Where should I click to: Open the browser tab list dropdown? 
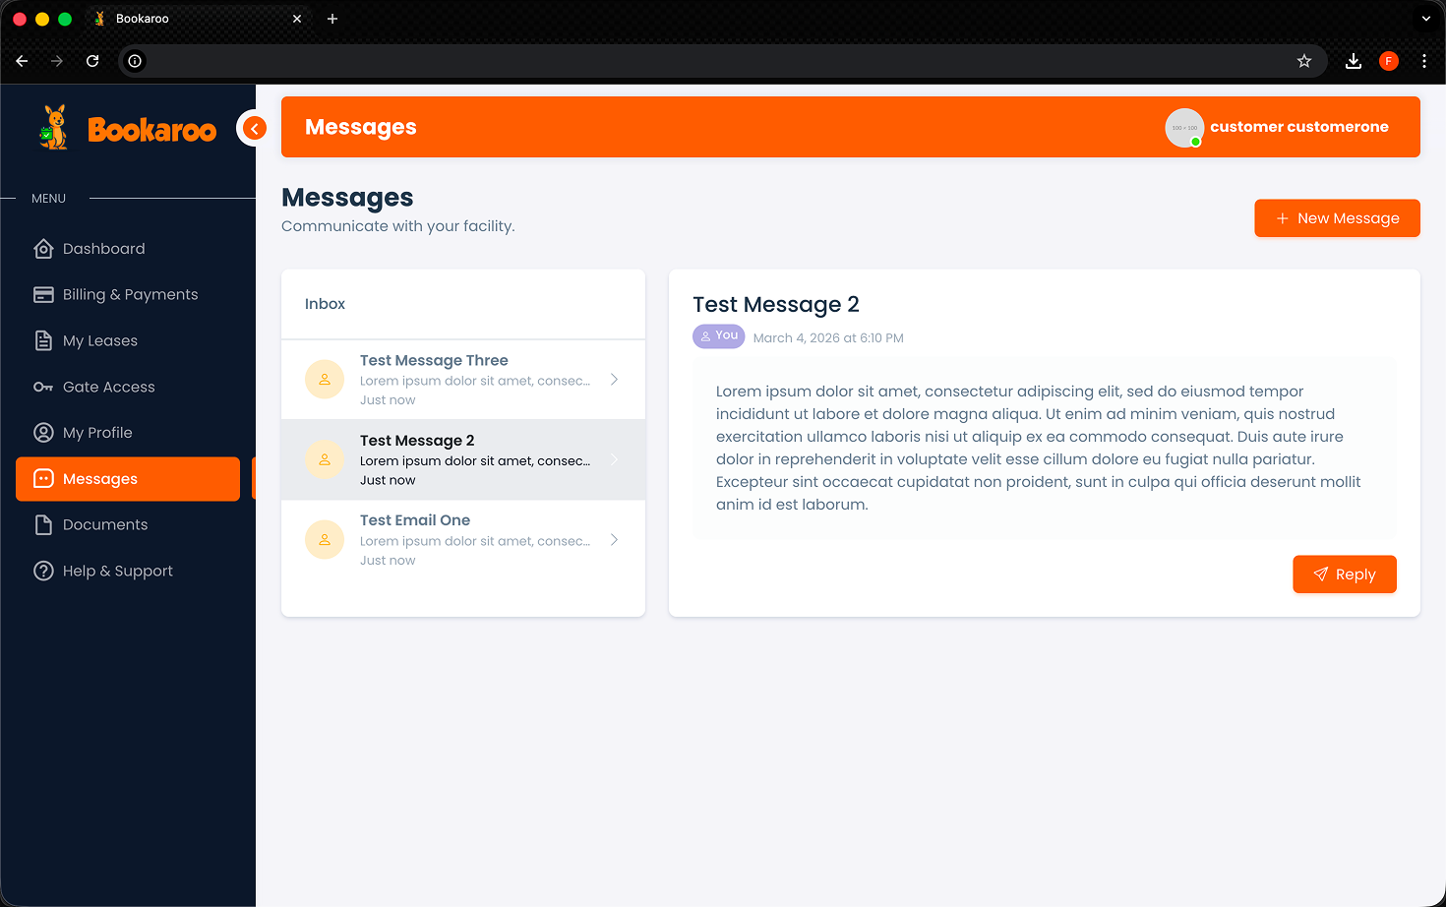pyautogui.click(x=1425, y=19)
